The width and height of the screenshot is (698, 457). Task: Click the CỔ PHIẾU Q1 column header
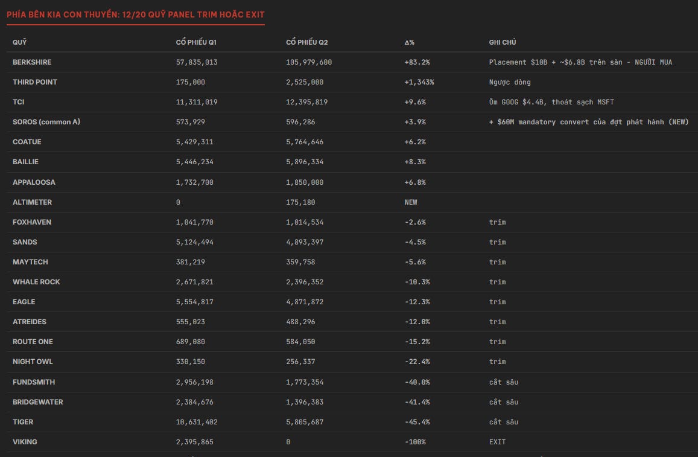point(196,42)
